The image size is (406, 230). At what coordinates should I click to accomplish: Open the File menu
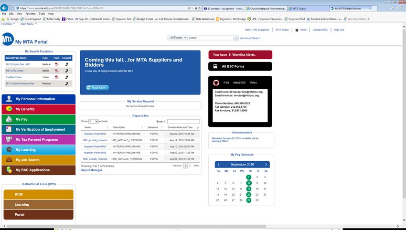4,14
